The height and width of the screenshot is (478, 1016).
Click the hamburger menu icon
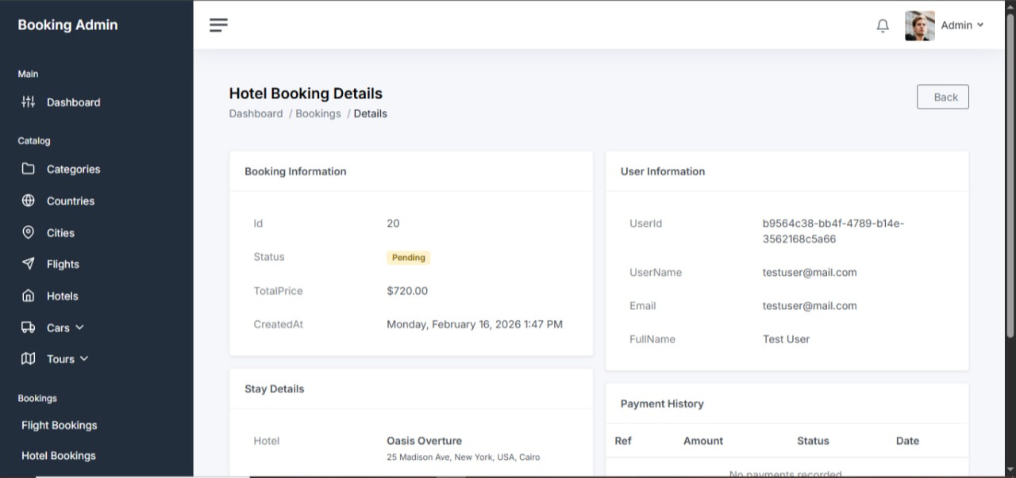pyautogui.click(x=218, y=25)
